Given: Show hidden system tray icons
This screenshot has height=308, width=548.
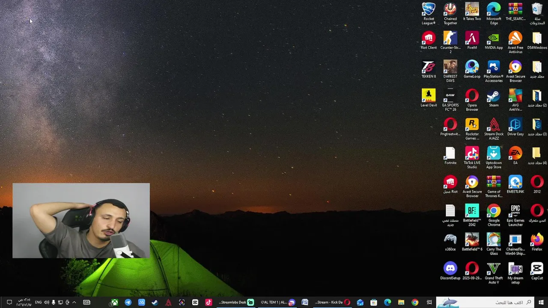Looking at the screenshot, I should (x=74, y=302).
